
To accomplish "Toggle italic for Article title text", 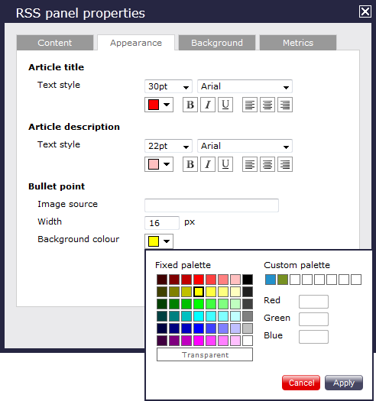I will (208, 105).
